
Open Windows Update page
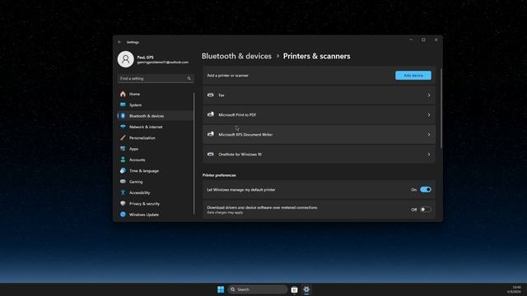[156, 215]
